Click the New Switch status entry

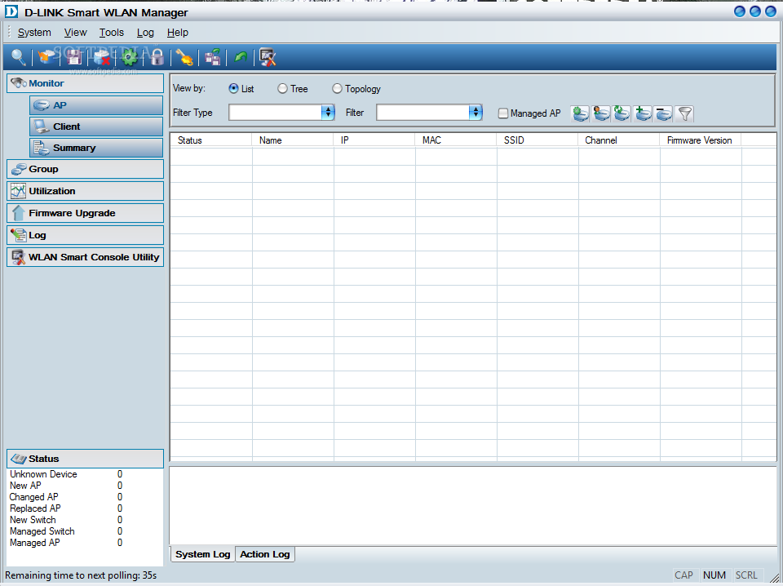point(33,520)
